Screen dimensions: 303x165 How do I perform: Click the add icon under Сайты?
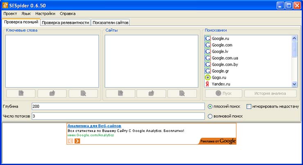pos(151,93)
